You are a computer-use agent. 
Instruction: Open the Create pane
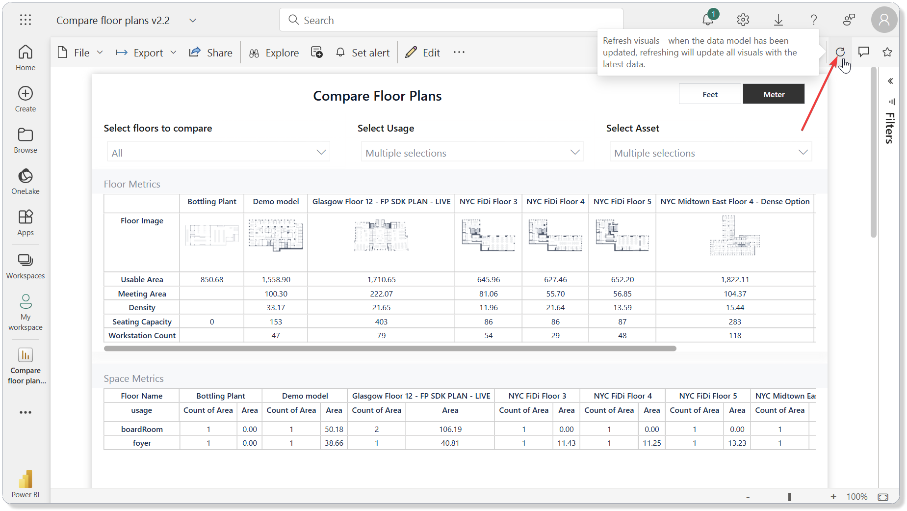tap(25, 98)
